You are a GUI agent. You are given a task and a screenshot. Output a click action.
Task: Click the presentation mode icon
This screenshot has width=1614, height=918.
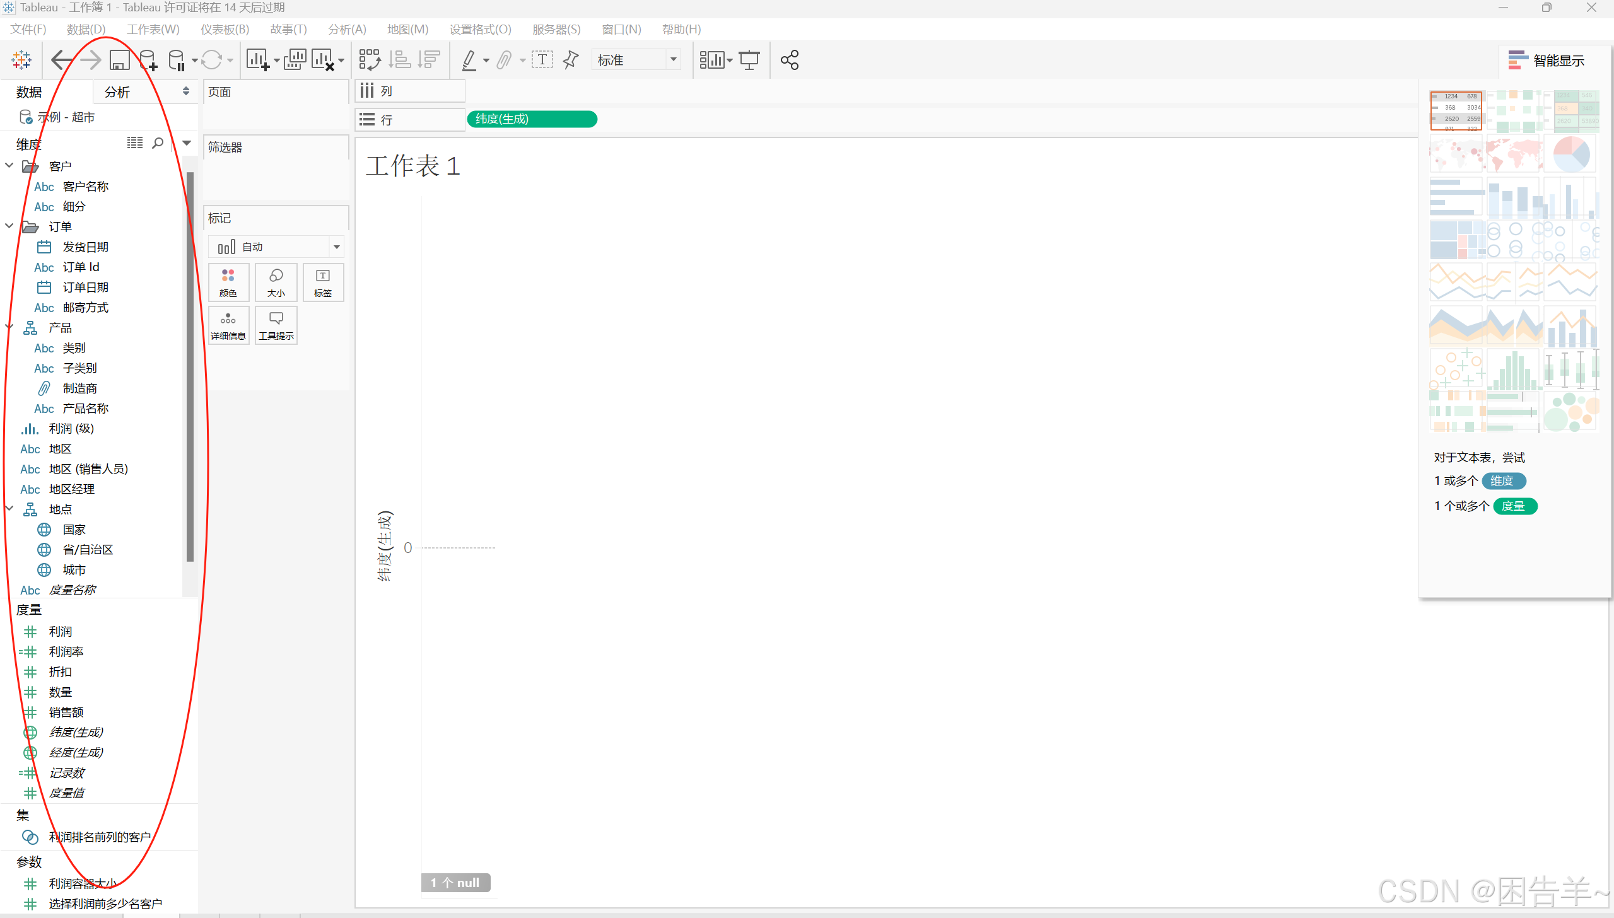(749, 61)
